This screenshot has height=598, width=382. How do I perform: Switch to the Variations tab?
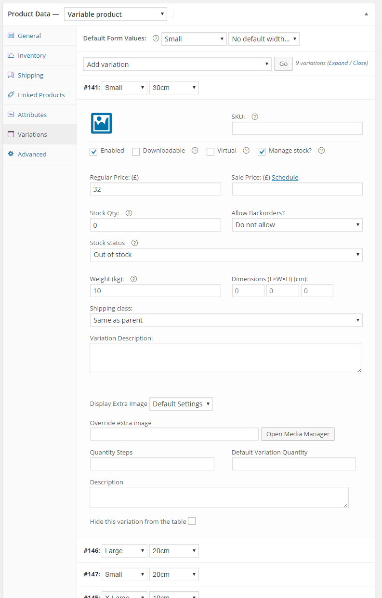tap(11, 134)
